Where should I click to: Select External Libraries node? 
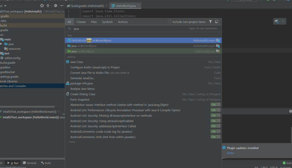(x=9, y=81)
